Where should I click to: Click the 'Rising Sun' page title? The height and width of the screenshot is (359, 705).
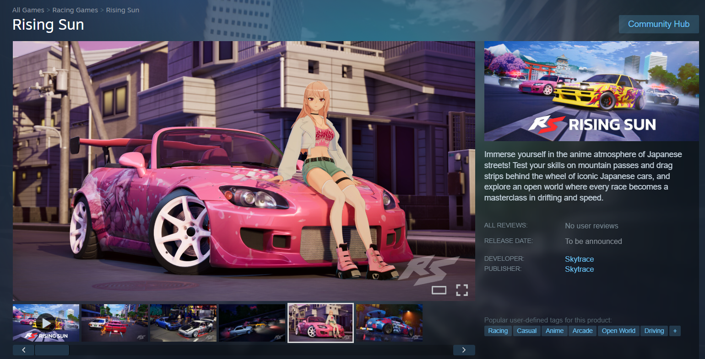(x=48, y=25)
